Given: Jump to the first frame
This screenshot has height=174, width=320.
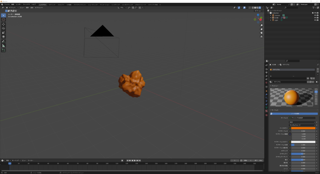Looking at the screenshot, I should (x=128, y=160).
